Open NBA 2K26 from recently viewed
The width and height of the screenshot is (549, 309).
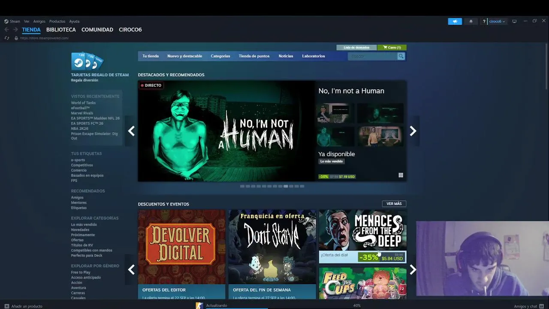click(x=79, y=129)
